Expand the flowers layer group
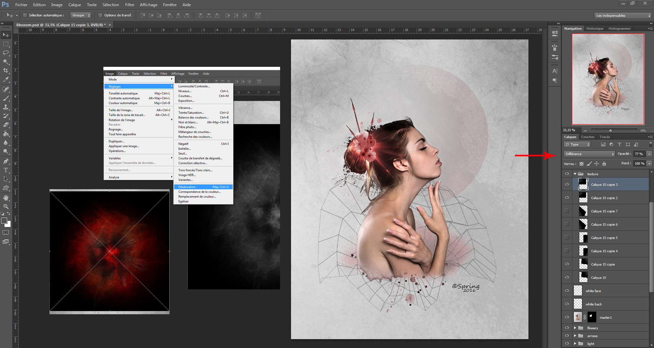Viewport: 654px width, 348px height. coord(575,328)
